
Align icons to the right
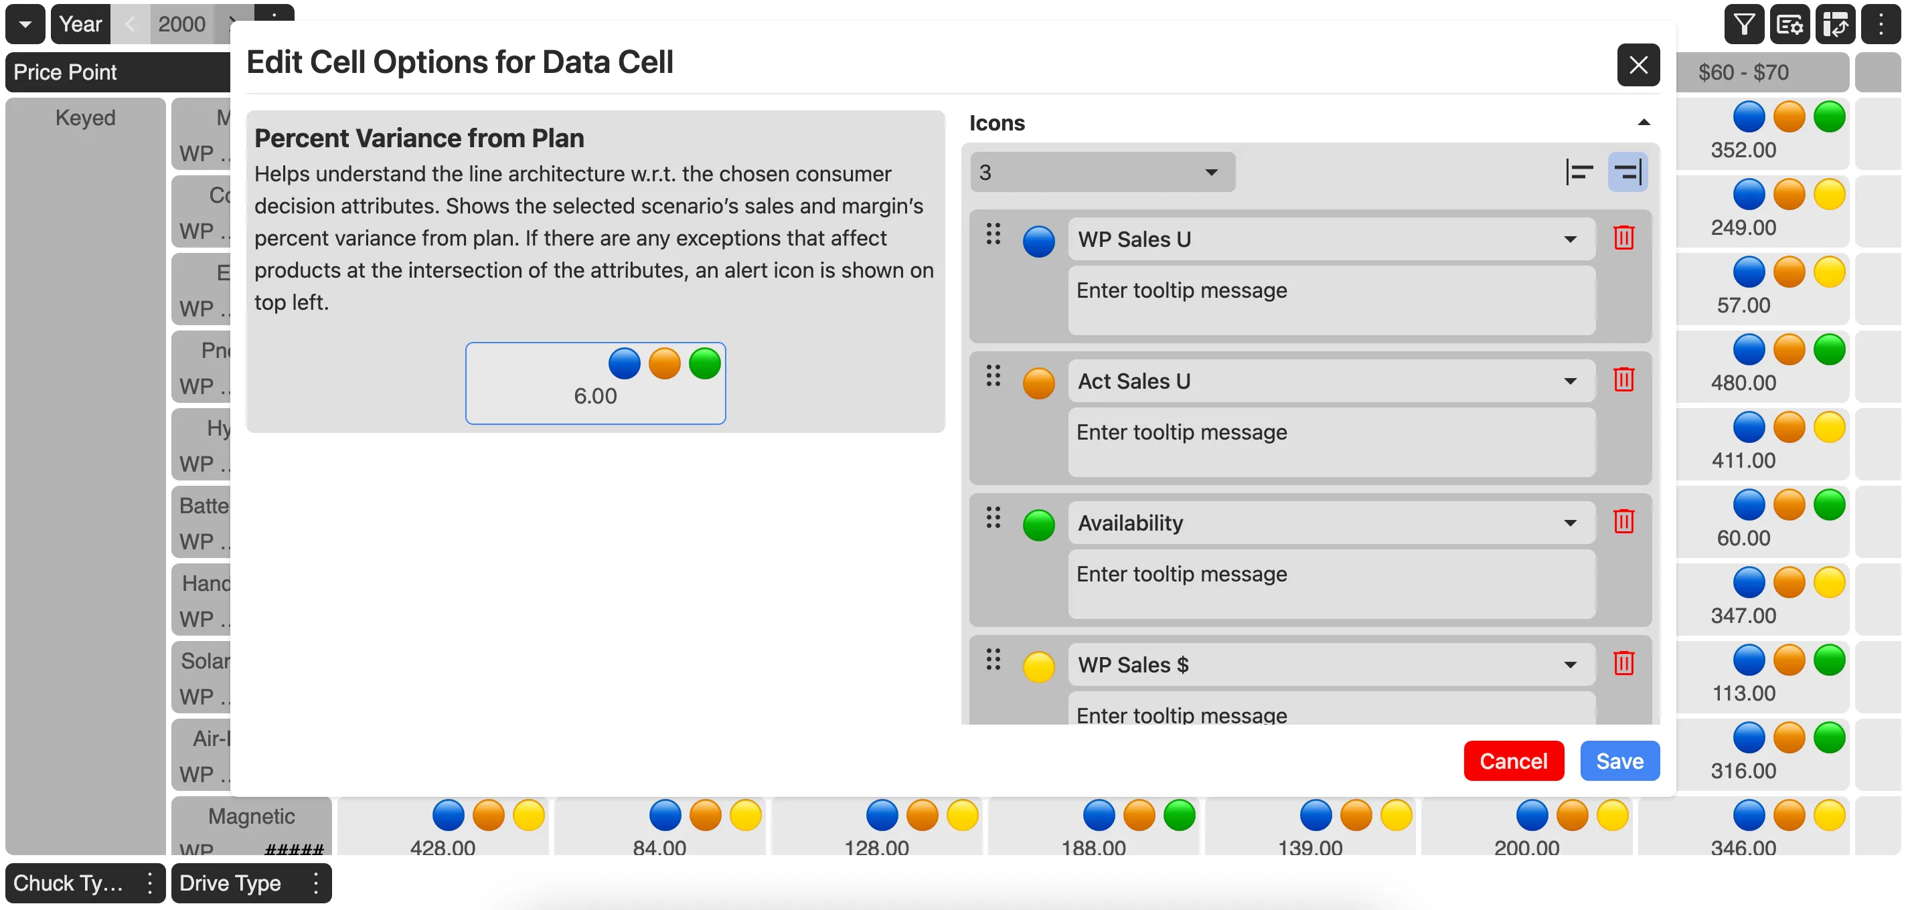point(1627,172)
